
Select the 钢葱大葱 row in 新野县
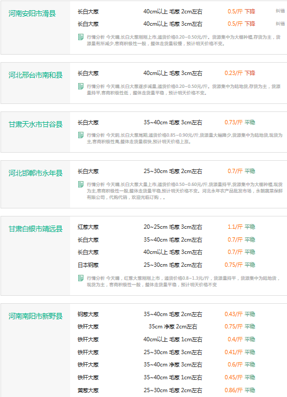coord(167,314)
